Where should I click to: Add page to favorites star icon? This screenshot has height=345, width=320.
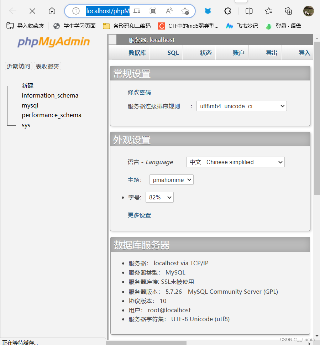[x=185, y=11]
